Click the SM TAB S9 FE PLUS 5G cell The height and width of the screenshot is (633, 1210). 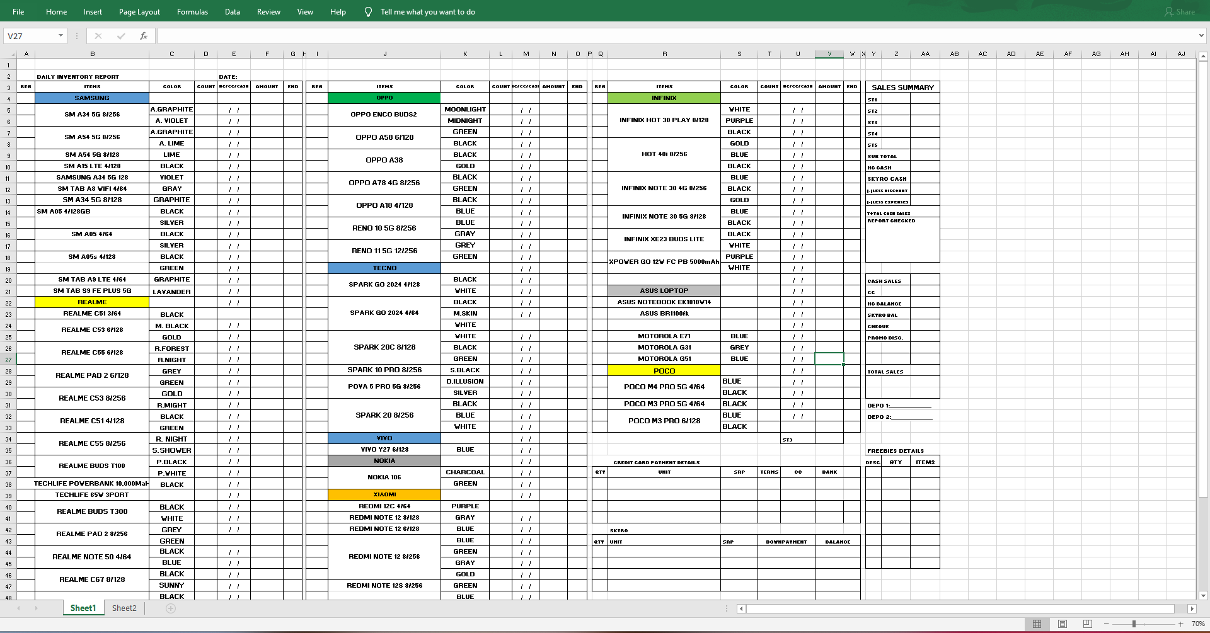[92, 291]
